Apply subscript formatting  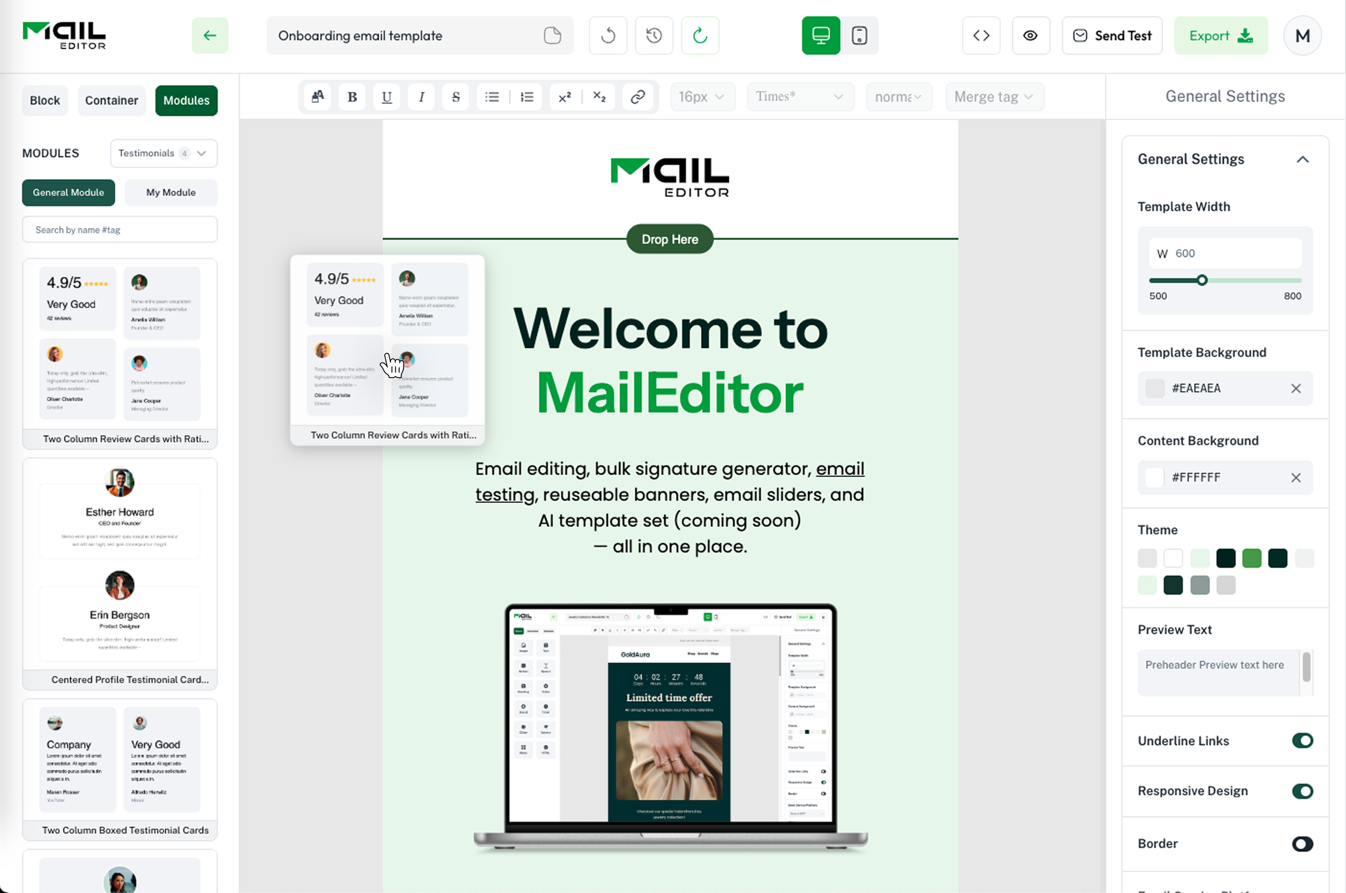point(599,97)
